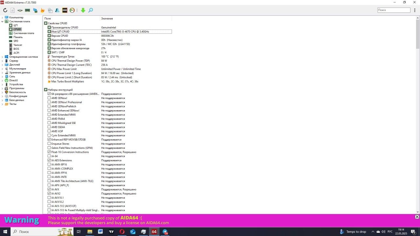Toggle the IA AVX2 checkbox

tap(49, 193)
